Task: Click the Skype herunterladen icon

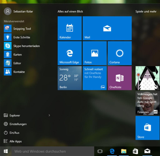Action: pyautogui.click(x=7, y=46)
